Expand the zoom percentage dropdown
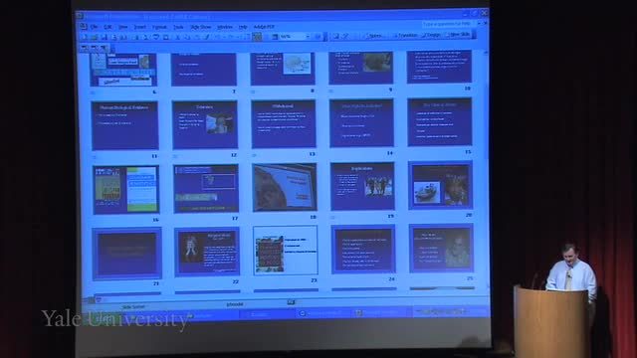The height and width of the screenshot is (358, 637). pyautogui.click(x=308, y=37)
